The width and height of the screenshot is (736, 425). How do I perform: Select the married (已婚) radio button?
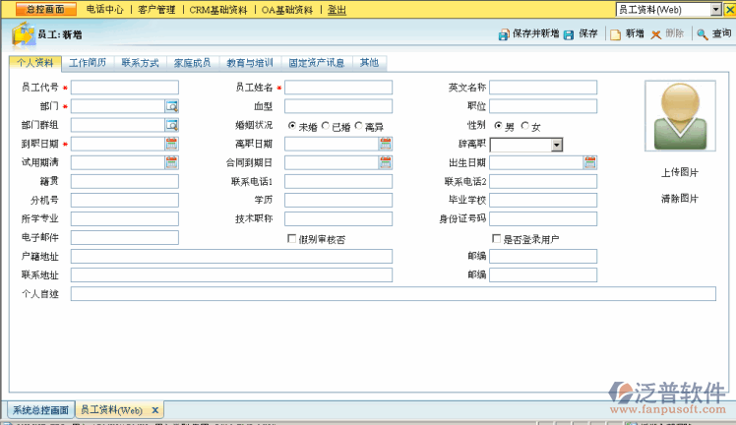tap(326, 126)
